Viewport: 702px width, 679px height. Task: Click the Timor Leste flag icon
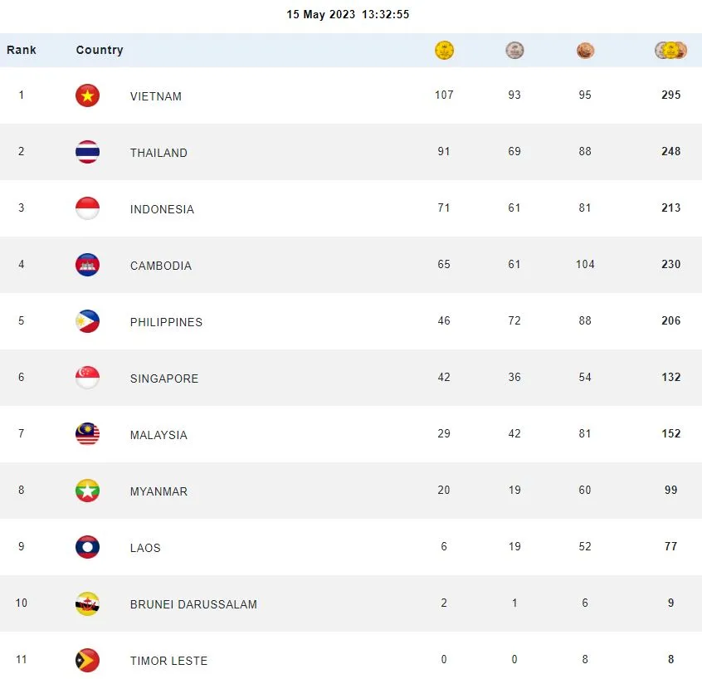[x=87, y=660]
